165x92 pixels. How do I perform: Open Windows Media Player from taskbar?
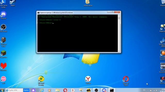tap(49, 90)
